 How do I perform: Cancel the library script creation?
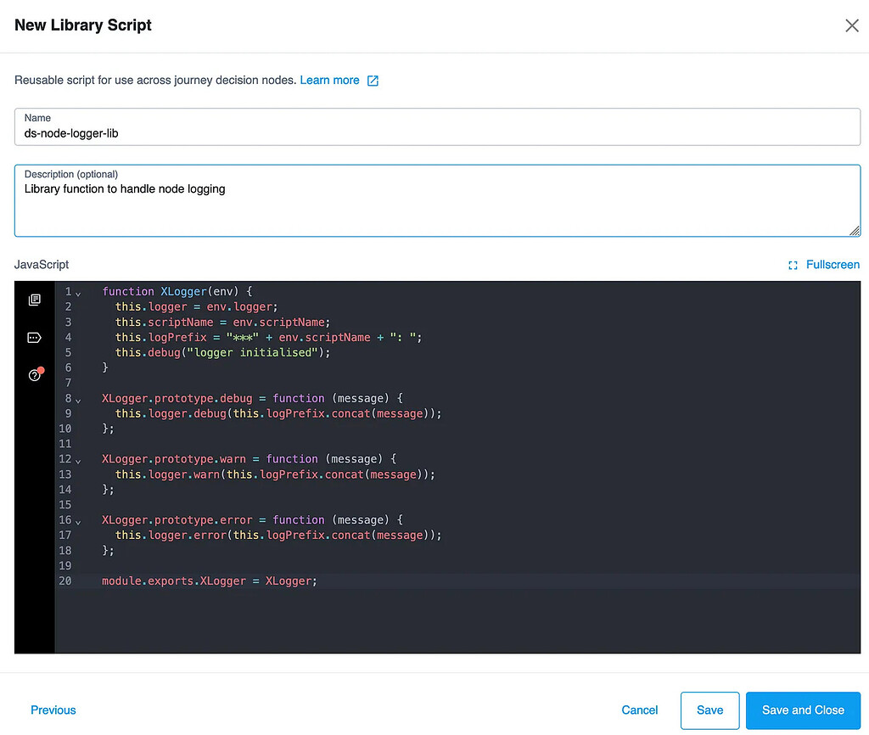pos(639,710)
